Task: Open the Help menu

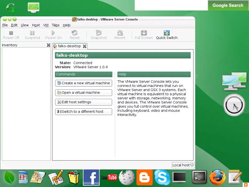Action: pos(67,25)
